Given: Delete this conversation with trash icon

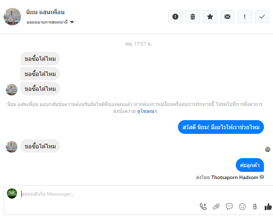Looking at the screenshot, I should pyautogui.click(x=193, y=17).
